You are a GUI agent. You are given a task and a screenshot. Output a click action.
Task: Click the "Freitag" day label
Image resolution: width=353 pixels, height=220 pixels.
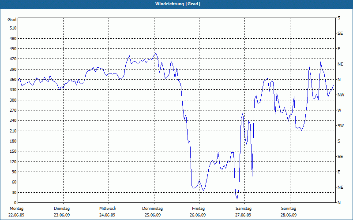point(198,209)
